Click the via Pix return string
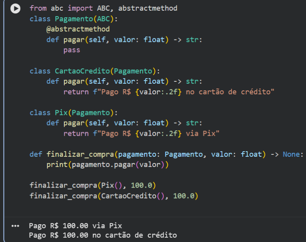Image resolution: width=306 pixels, height=242 pixels. coord(158,133)
